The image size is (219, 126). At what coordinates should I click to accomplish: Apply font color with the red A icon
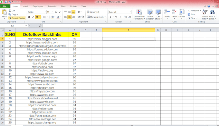(x=58, y=17)
